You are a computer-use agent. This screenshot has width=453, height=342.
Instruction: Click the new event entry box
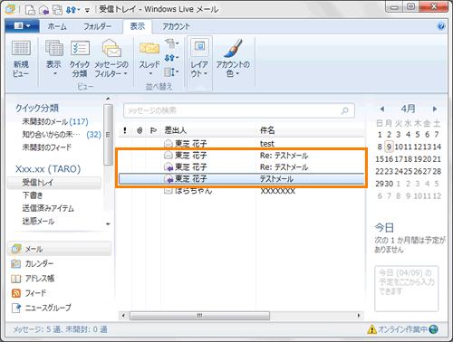point(407,289)
